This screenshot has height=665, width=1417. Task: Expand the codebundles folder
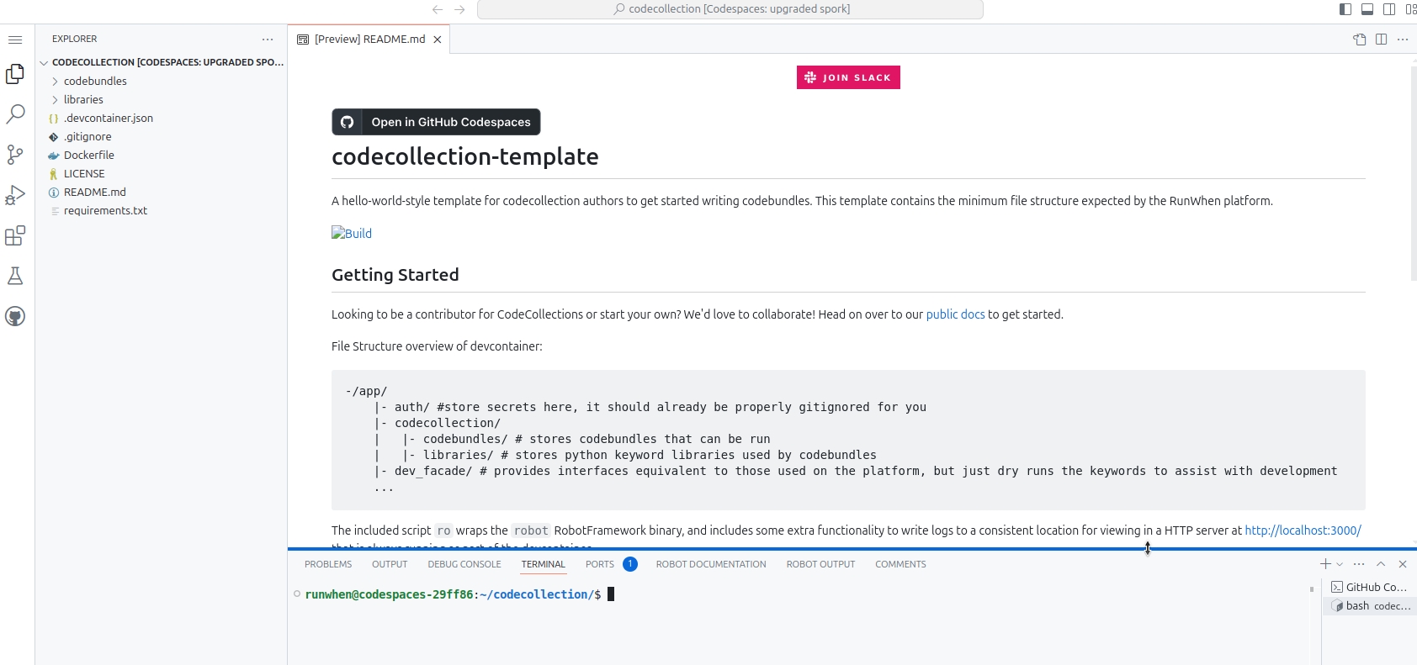pos(95,81)
